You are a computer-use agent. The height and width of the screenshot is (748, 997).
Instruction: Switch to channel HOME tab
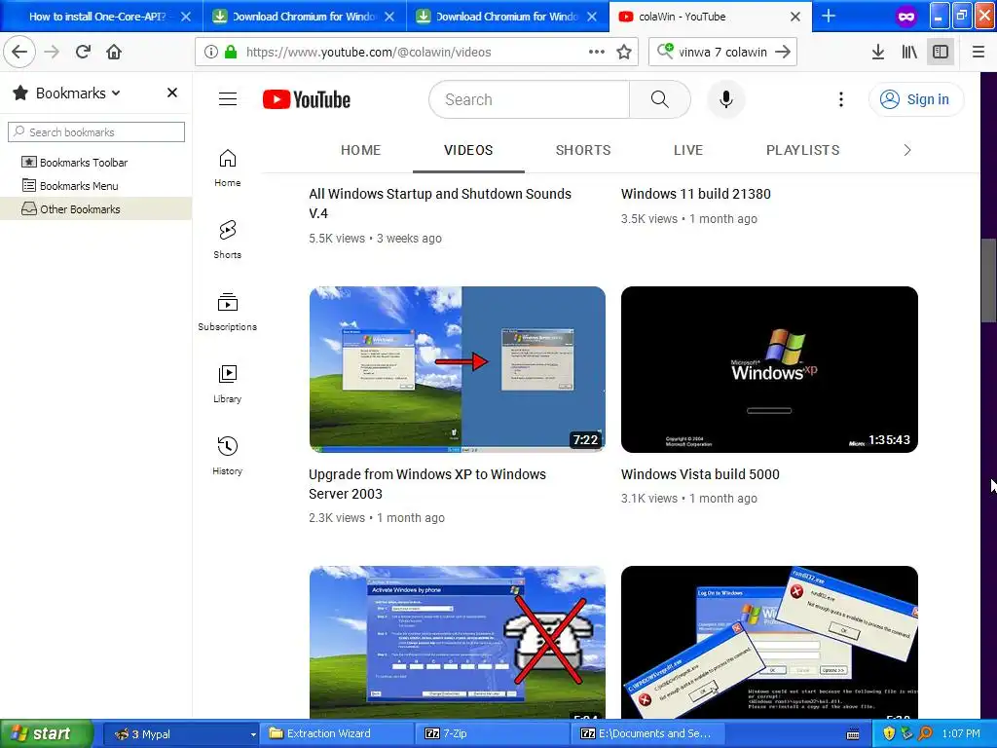[x=360, y=150]
